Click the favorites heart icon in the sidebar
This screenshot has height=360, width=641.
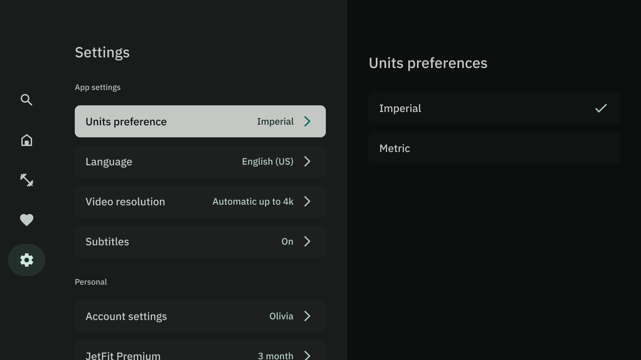(26, 220)
